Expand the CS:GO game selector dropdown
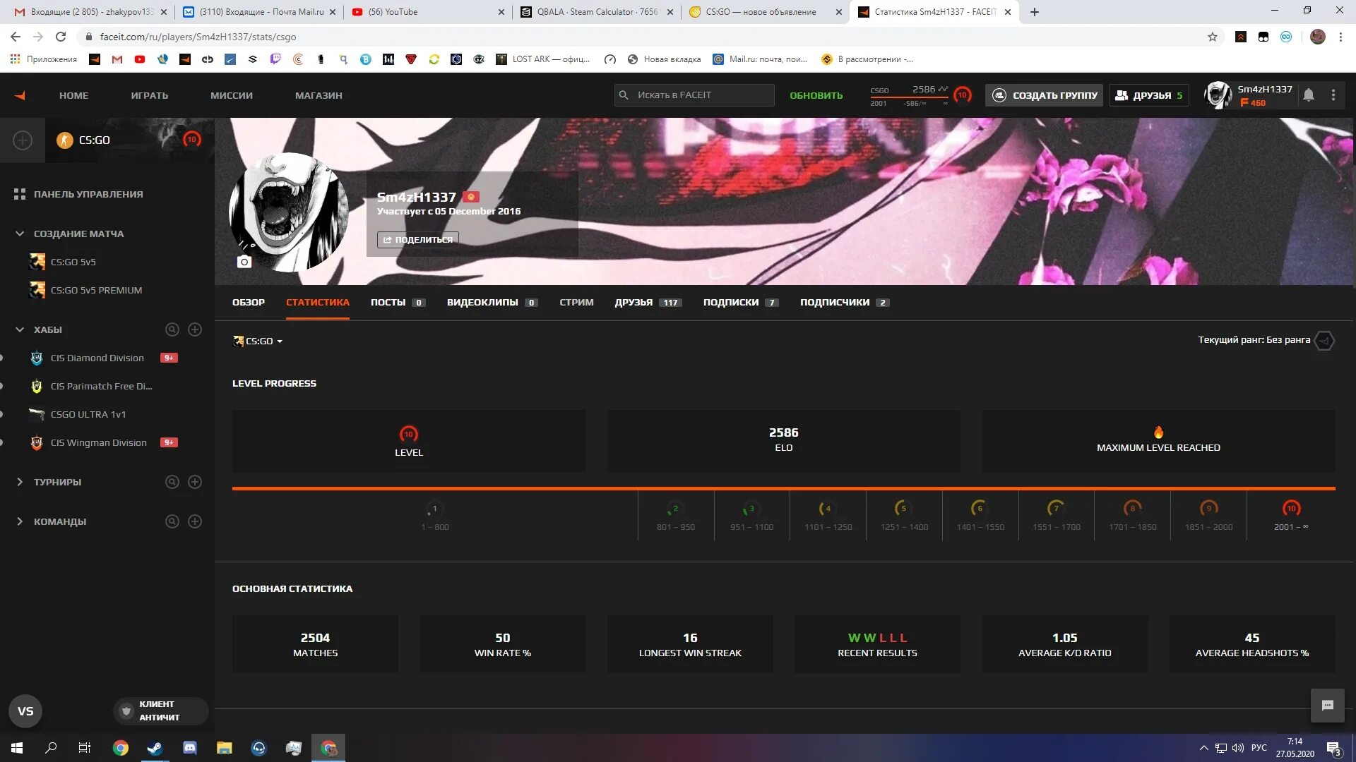 259,339
